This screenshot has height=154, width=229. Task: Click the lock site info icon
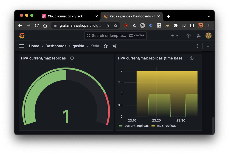tap(55, 26)
